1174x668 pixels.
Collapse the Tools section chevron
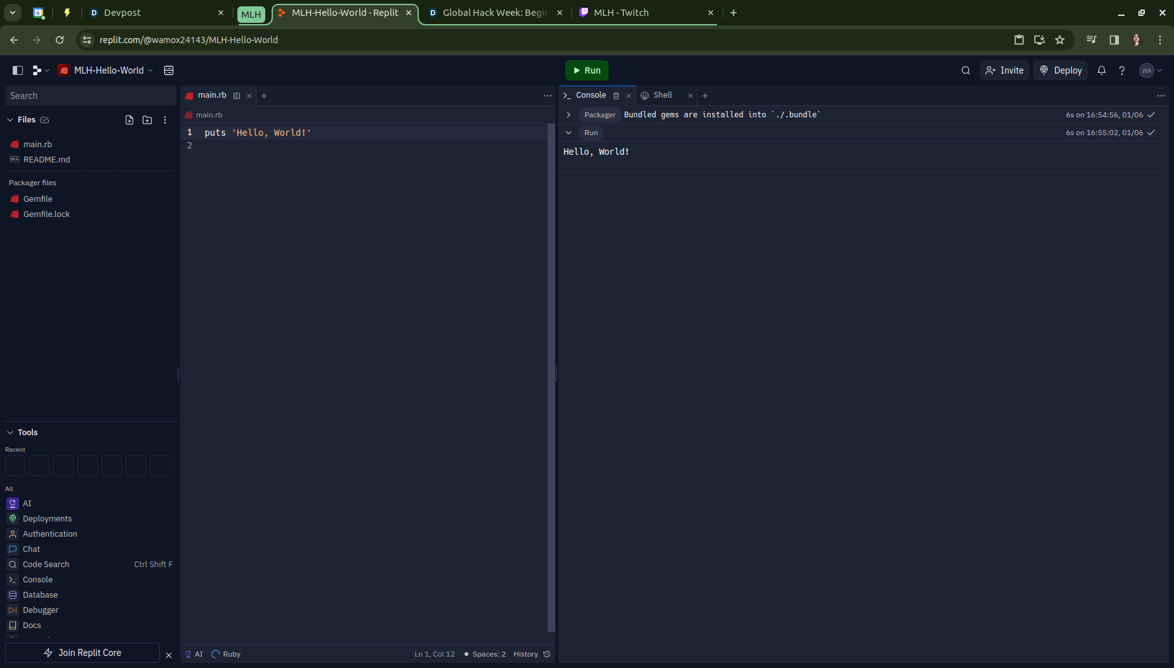pyautogui.click(x=10, y=433)
